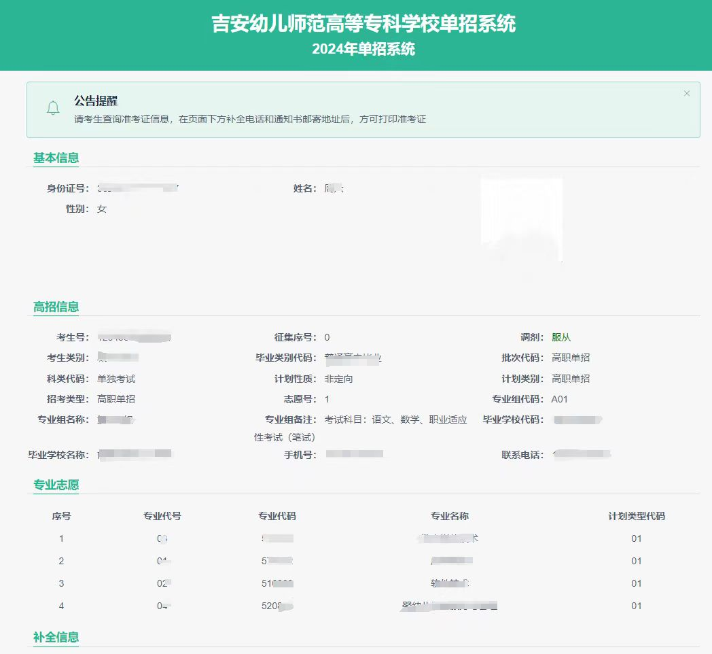Click the main school system title at top

363,24
